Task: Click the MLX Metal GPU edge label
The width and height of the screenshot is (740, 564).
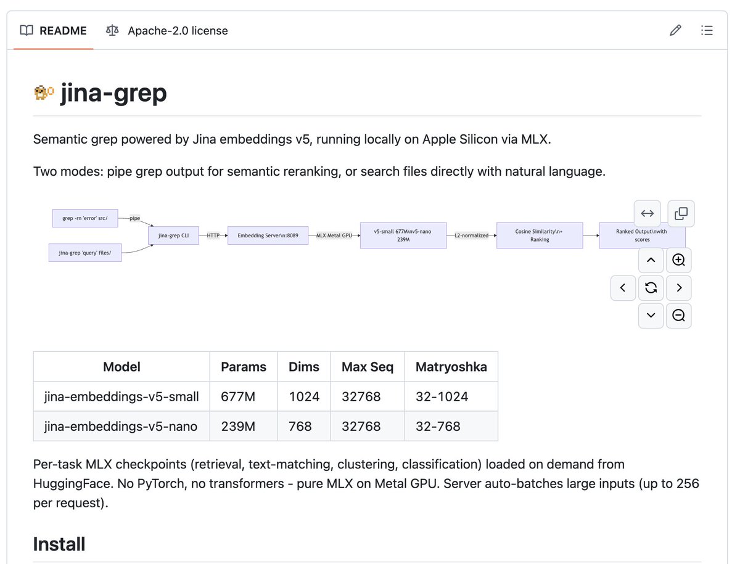Action: (x=334, y=235)
